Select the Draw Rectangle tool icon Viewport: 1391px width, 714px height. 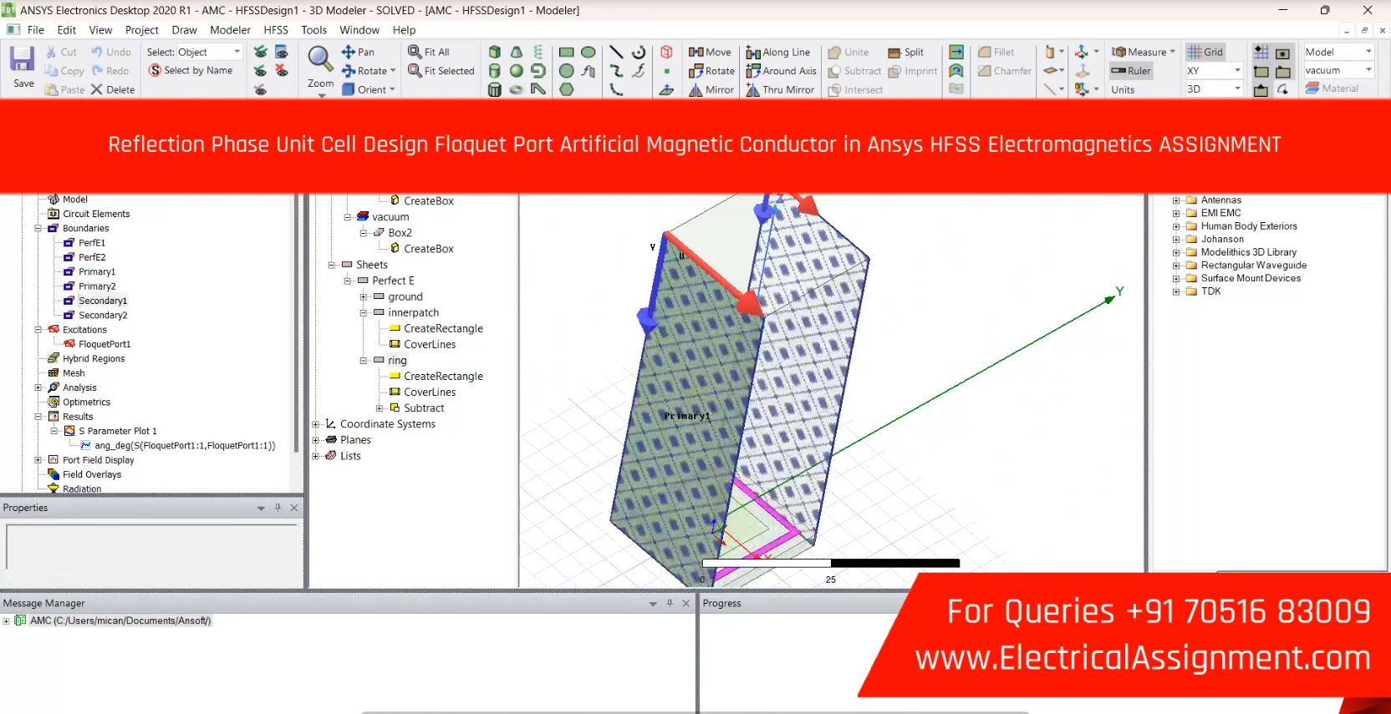click(x=566, y=52)
